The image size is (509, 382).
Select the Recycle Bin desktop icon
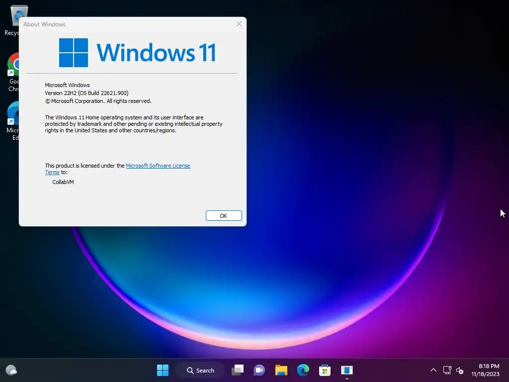13,20
